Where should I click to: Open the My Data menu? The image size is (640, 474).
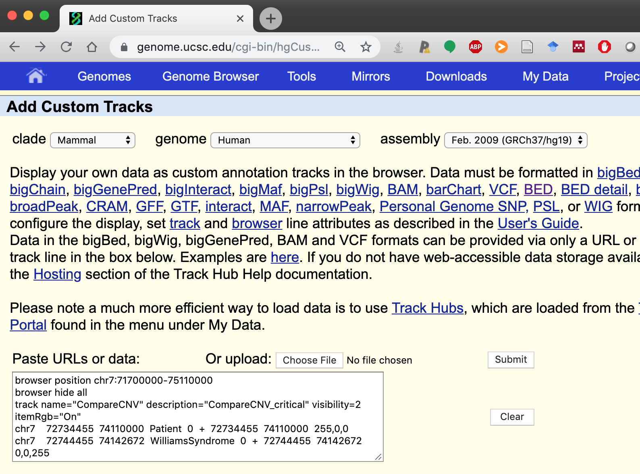pyautogui.click(x=546, y=77)
